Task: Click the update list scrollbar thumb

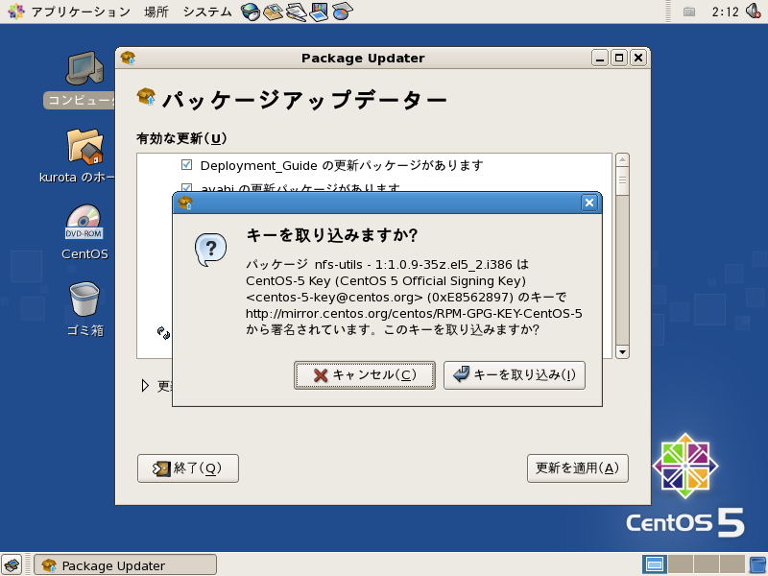Action: (x=622, y=180)
